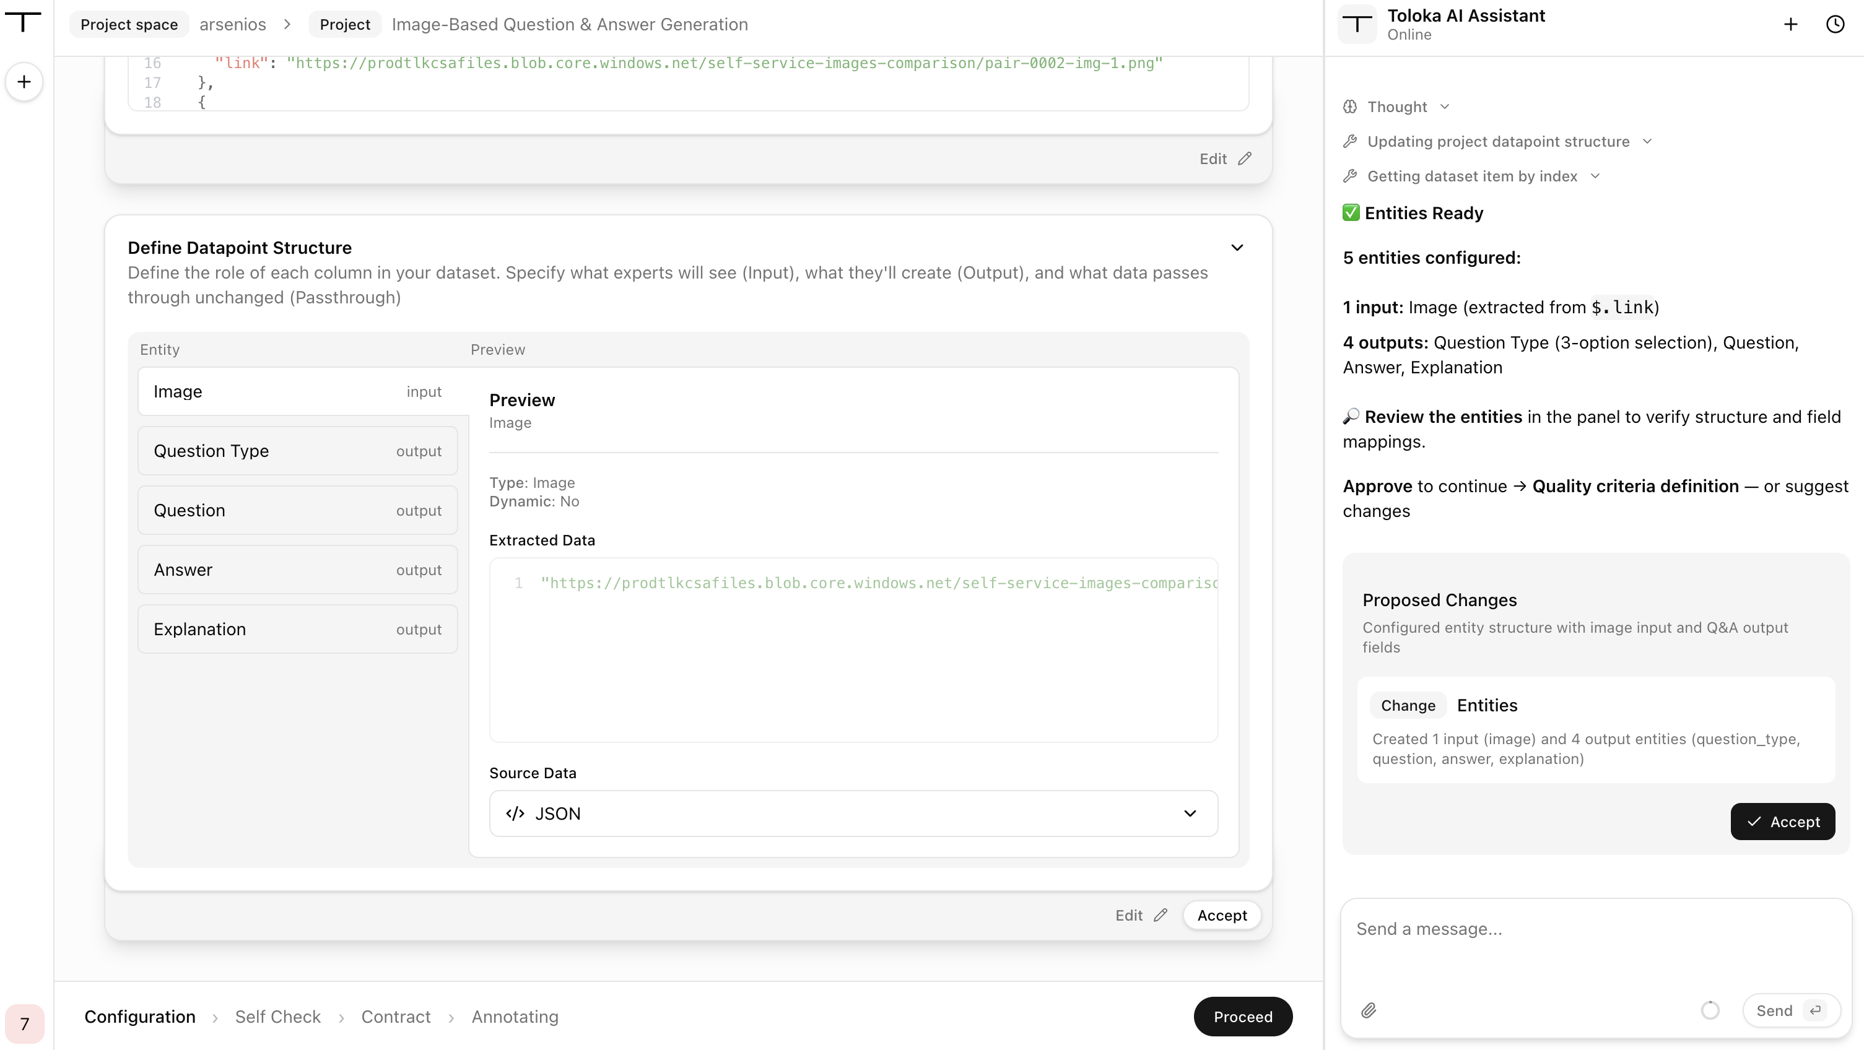The width and height of the screenshot is (1864, 1050).
Task: Select the Question Type entity row
Action: point(297,451)
